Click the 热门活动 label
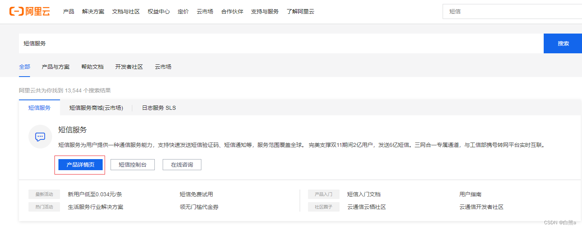Viewport: 582px width, 229px height. tap(44, 207)
